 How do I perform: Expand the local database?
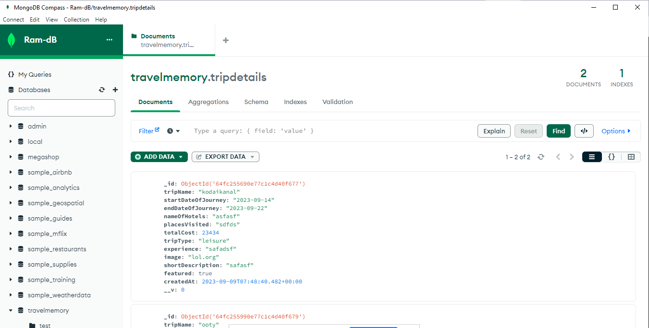[x=11, y=141]
